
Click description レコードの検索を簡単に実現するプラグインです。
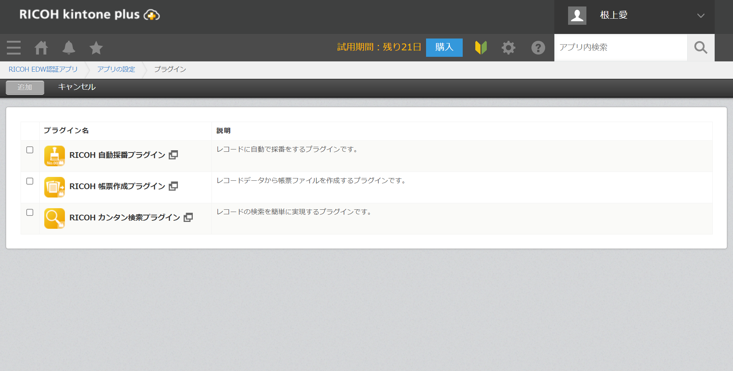(x=295, y=212)
